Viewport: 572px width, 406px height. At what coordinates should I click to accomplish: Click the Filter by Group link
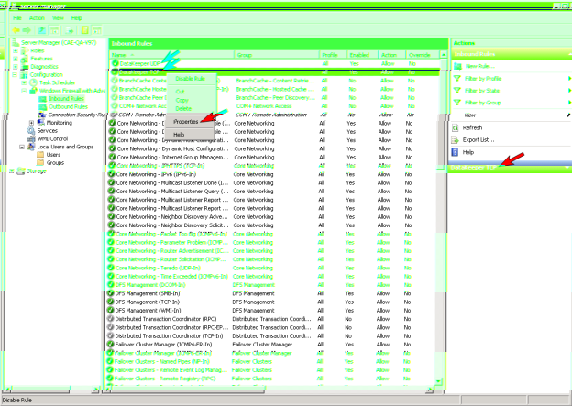pyautogui.click(x=488, y=104)
